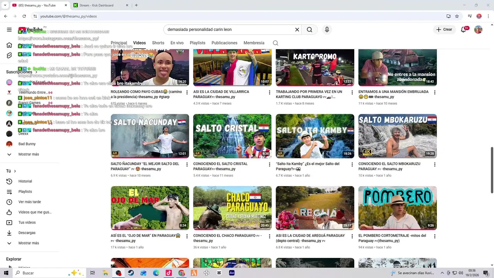
Task: Open Windows Start menu
Action: (x=6, y=273)
